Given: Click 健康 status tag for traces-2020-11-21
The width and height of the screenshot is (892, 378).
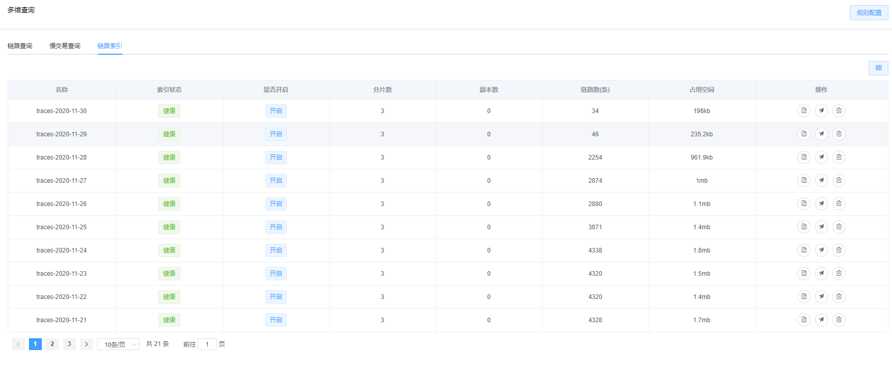Looking at the screenshot, I should [x=169, y=320].
